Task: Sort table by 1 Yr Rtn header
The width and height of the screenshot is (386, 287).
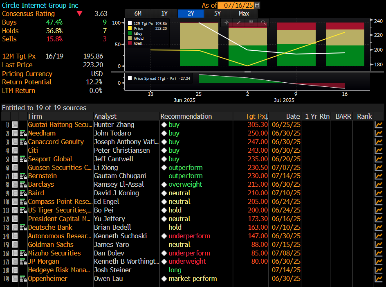Action: 317,116
